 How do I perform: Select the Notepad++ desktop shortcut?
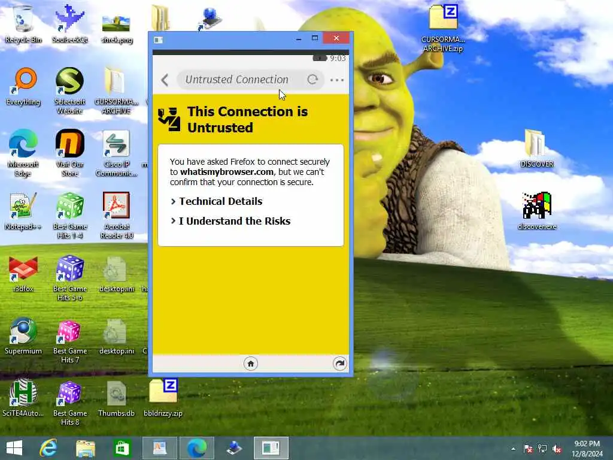click(x=23, y=211)
